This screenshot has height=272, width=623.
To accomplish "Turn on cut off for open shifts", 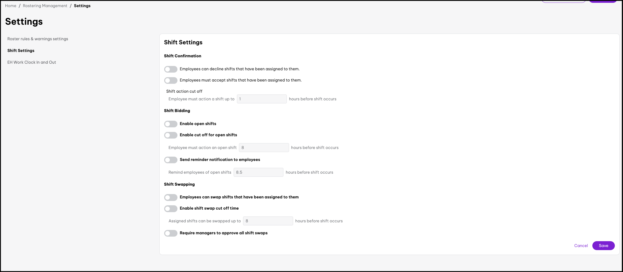I will coord(171,135).
